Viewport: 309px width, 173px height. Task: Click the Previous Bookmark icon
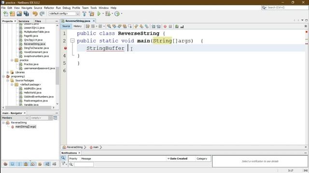(x=136, y=26)
